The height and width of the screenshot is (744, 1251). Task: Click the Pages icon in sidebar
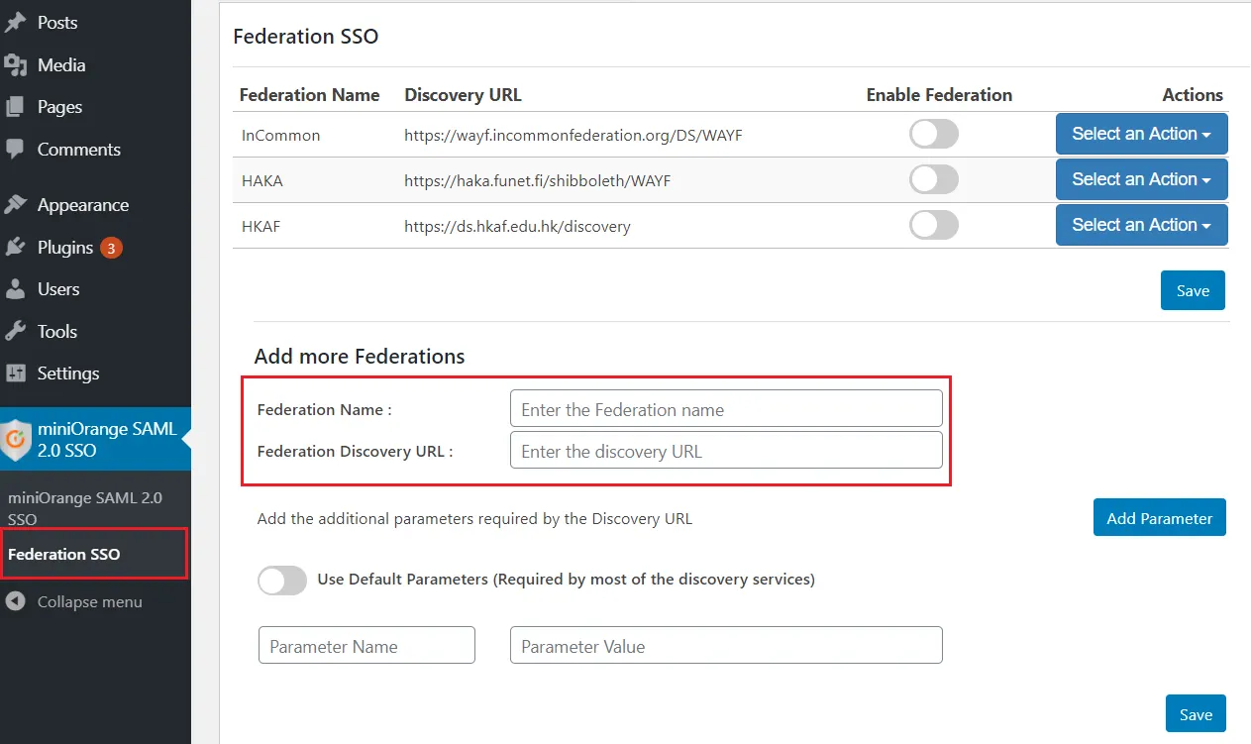[x=15, y=107]
